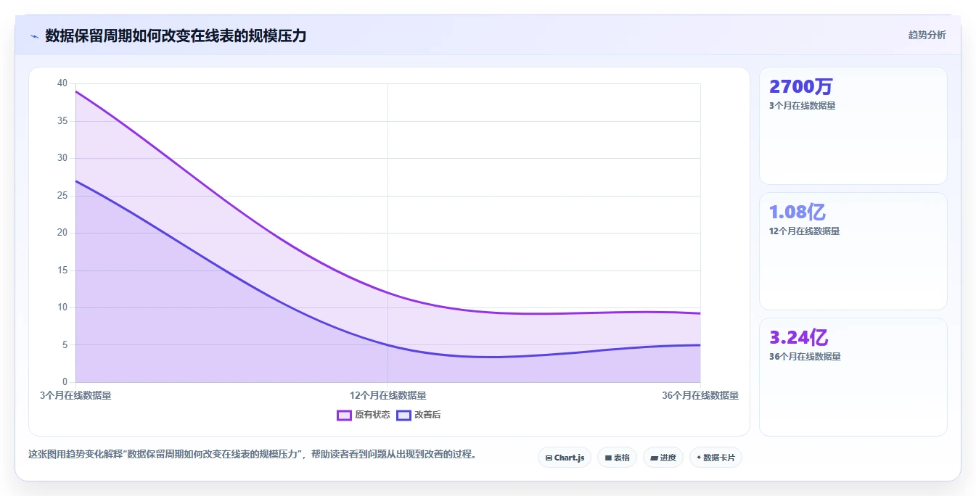Click the 趋势分析 label

point(927,35)
